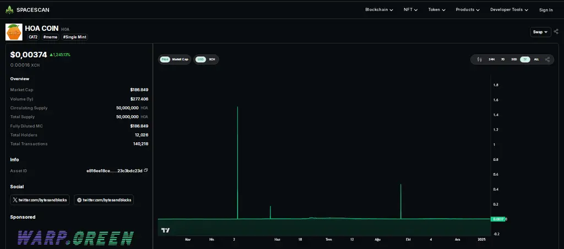Open the Swap dropdown button
564x249 pixels.
(x=540, y=32)
